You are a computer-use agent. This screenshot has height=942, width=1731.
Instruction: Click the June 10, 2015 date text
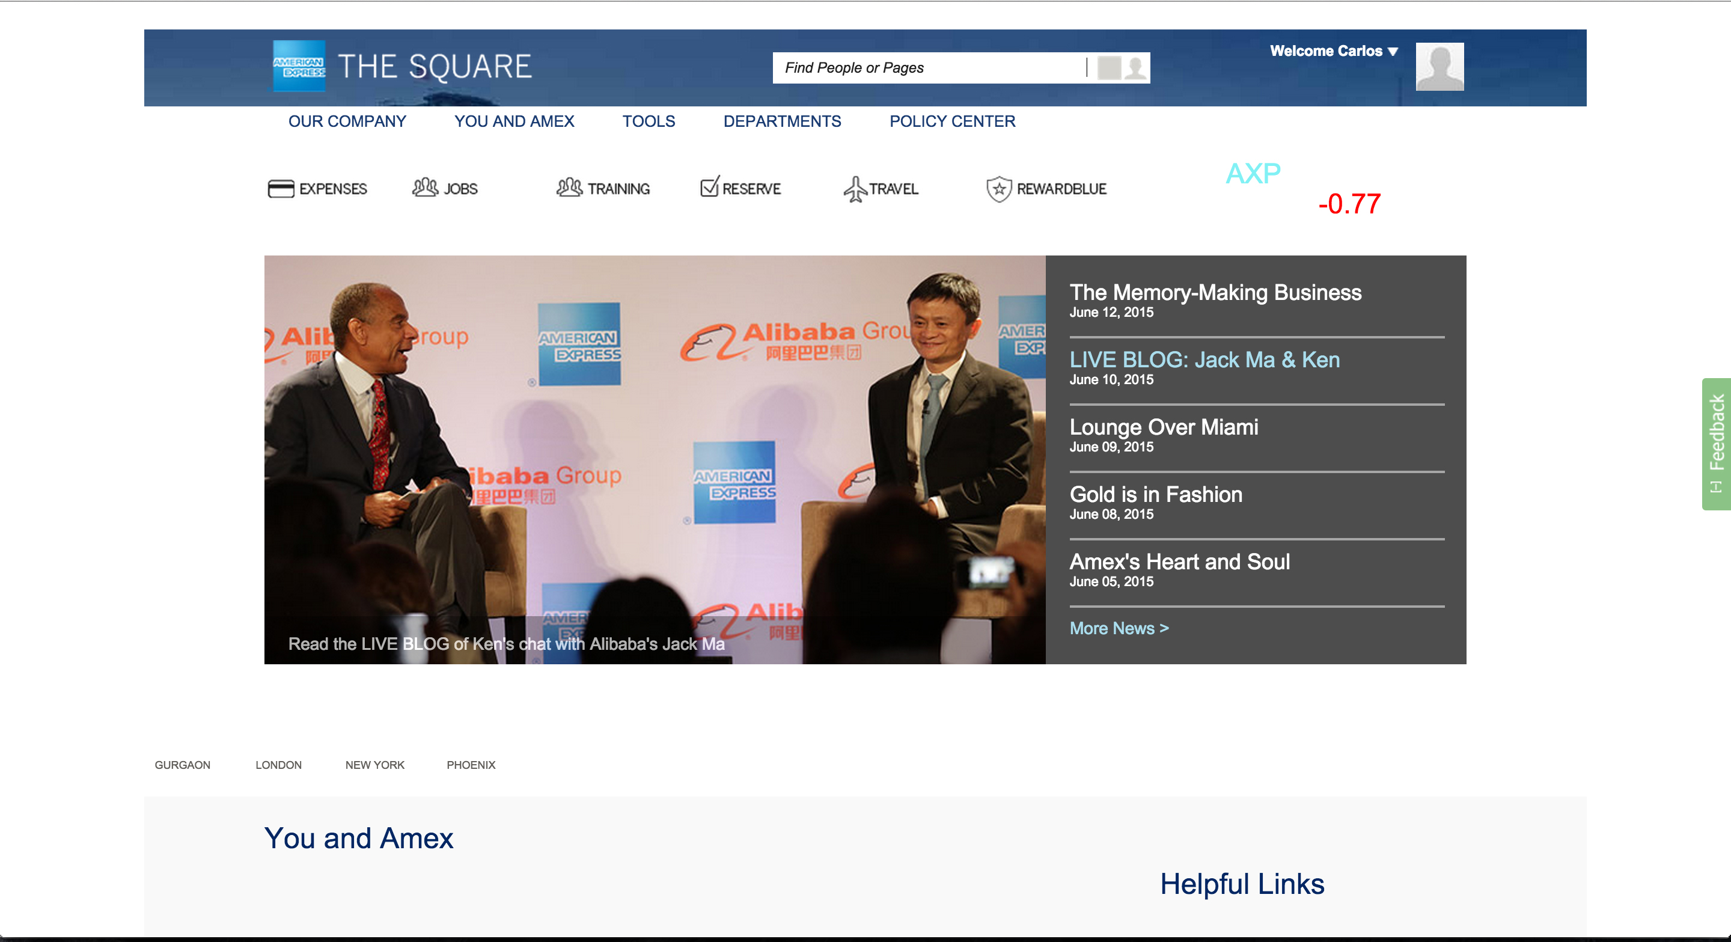pyautogui.click(x=1111, y=379)
